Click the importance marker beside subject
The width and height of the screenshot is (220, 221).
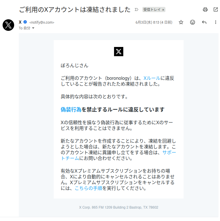136,10
